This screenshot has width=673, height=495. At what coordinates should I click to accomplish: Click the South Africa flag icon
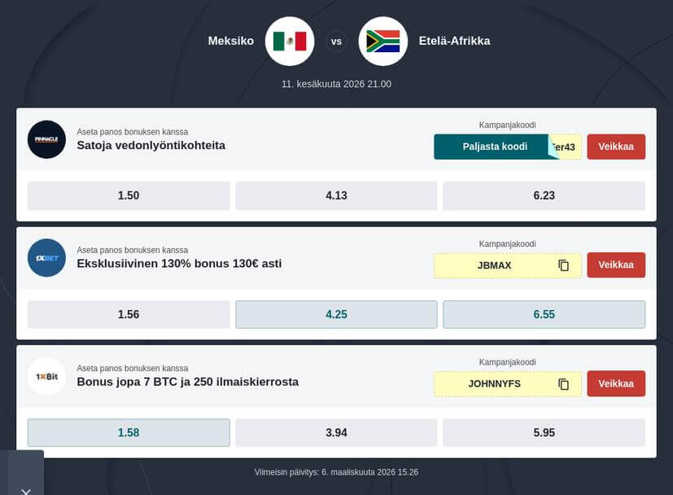click(x=382, y=41)
